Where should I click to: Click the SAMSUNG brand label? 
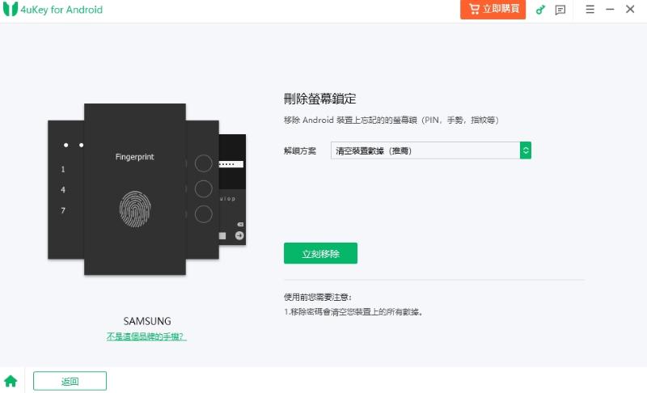point(147,321)
